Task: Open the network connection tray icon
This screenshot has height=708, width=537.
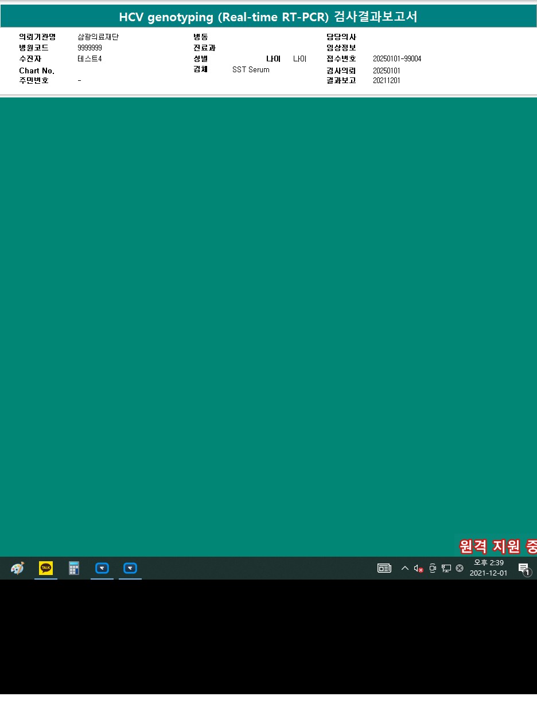Action: click(446, 568)
